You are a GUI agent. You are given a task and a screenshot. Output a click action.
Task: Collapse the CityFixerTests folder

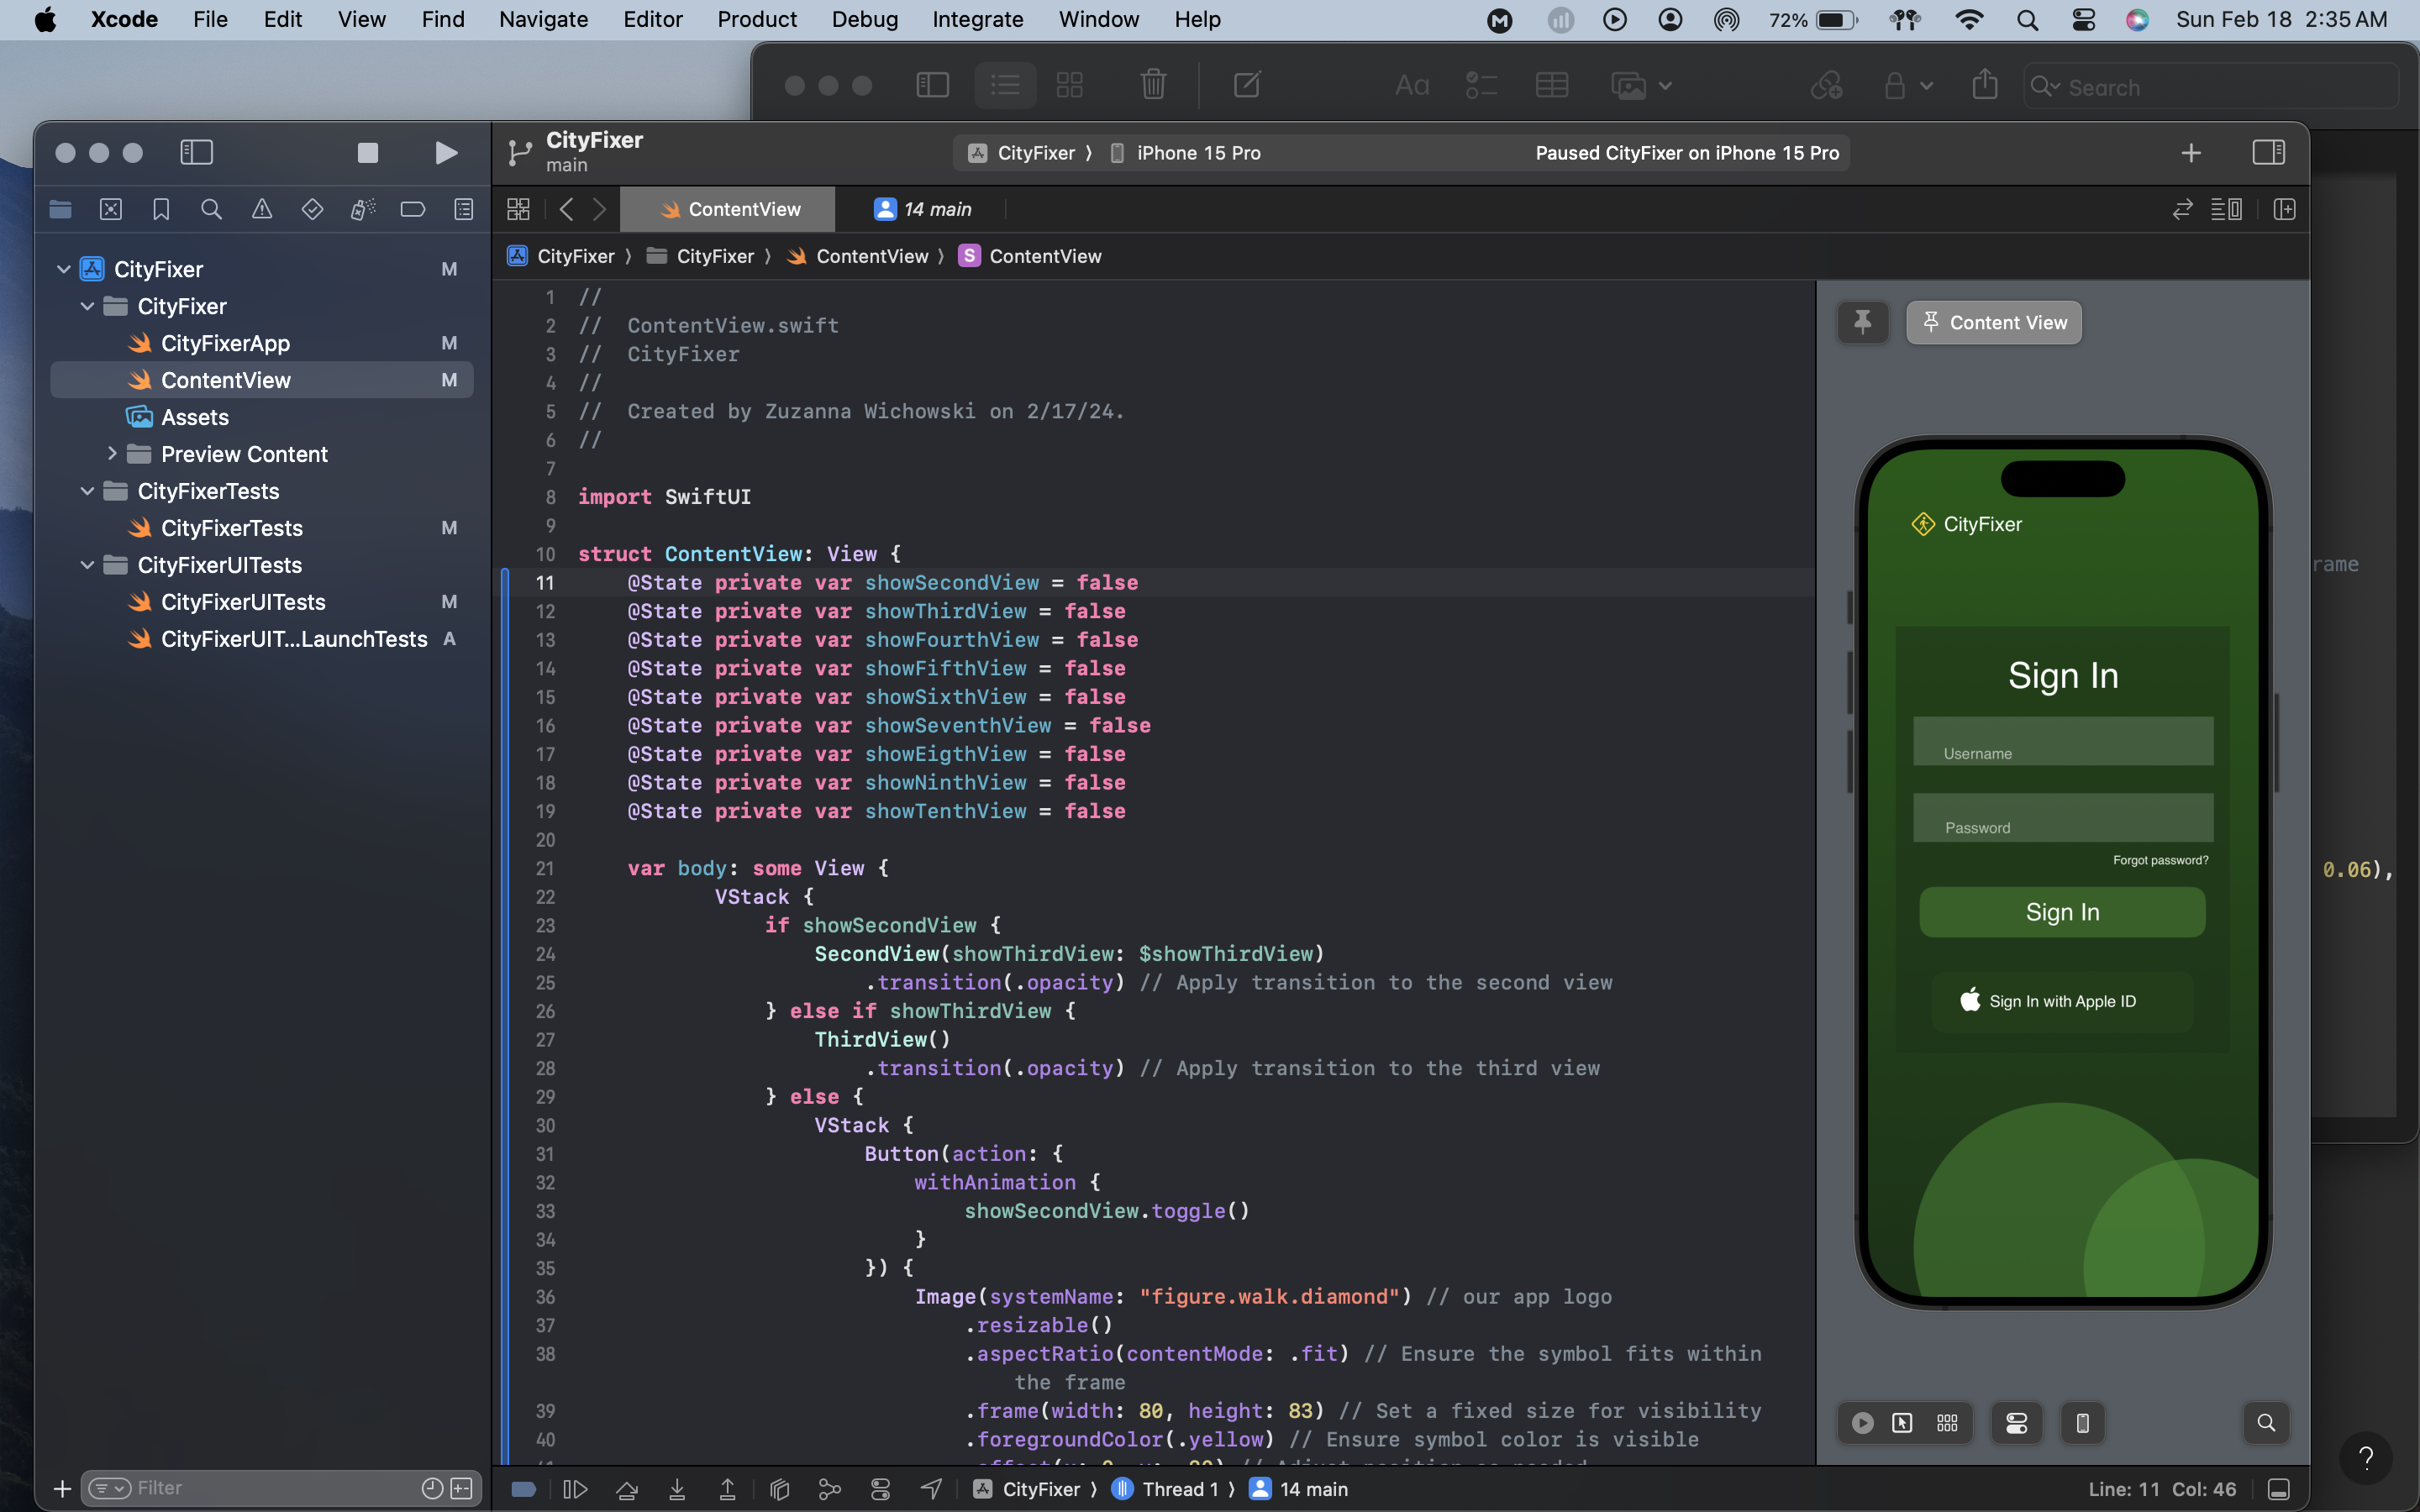click(87, 491)
